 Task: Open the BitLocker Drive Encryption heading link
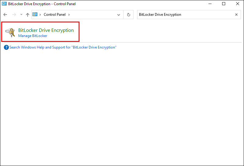tap(46, 30)
